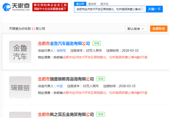The width and height of the screenshot is (169, 118).
Task: Click the 天眼查为你找到 11 家公司 text
Action: pyautogui.click(x=27, y=29)
